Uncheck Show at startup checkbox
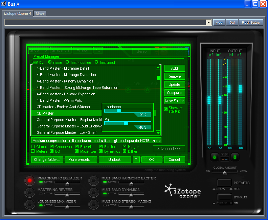 (x=166, y=109)
